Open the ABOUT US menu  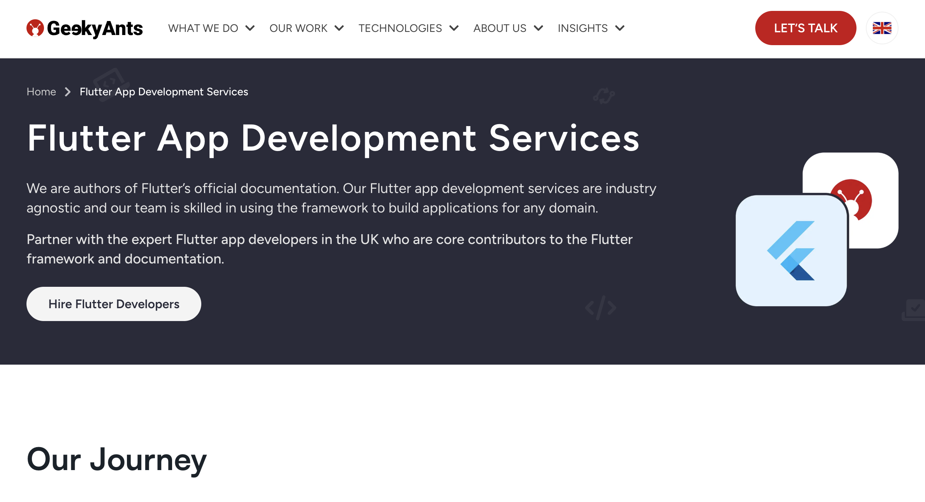point(500,28)
